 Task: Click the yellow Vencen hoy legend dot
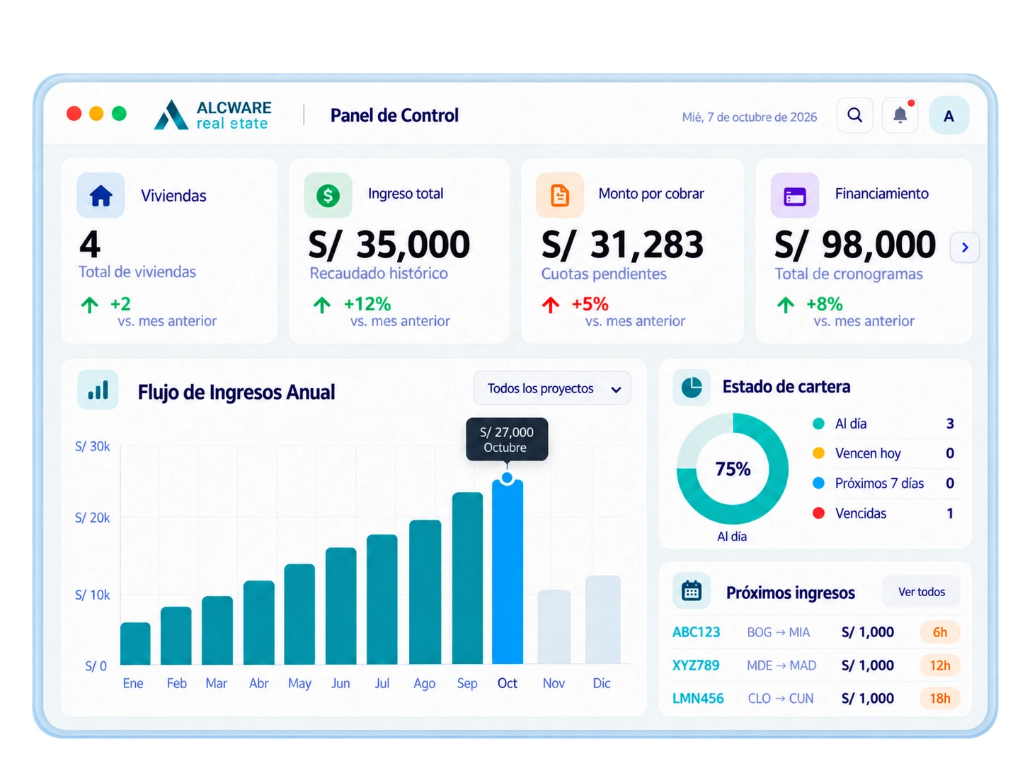tap(819, 453)
